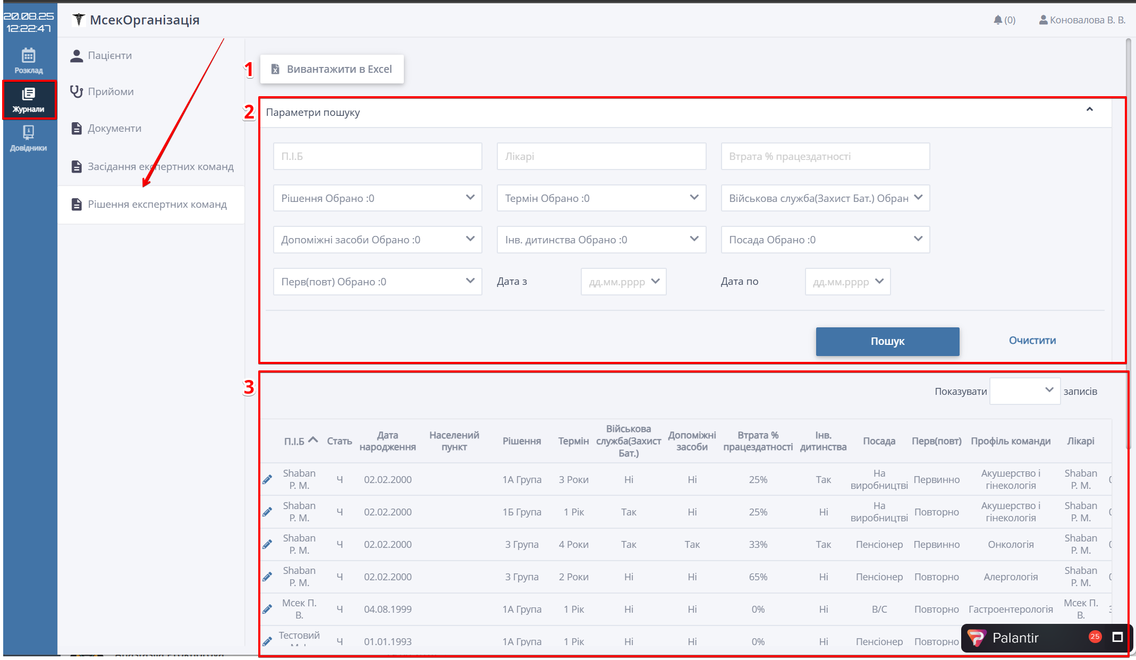1136x660 pixels.
Task: Click the pencil edit icon in first row
Action: (267, 479)
